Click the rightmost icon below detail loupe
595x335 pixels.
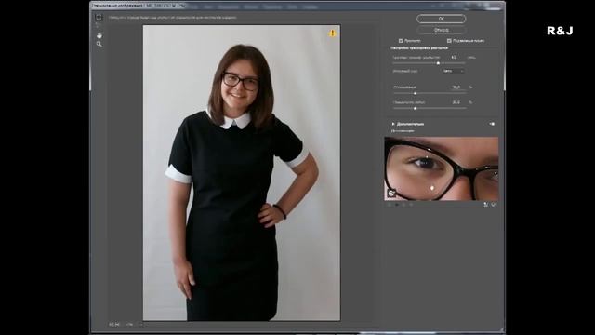click(494, 205)
